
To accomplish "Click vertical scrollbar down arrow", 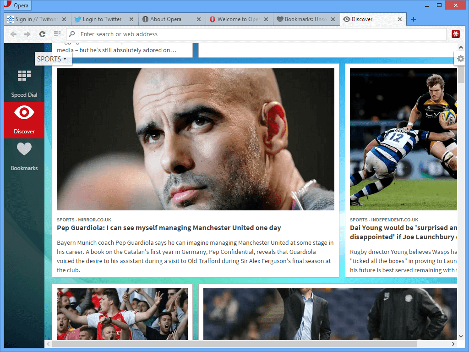I will (461, 336).
